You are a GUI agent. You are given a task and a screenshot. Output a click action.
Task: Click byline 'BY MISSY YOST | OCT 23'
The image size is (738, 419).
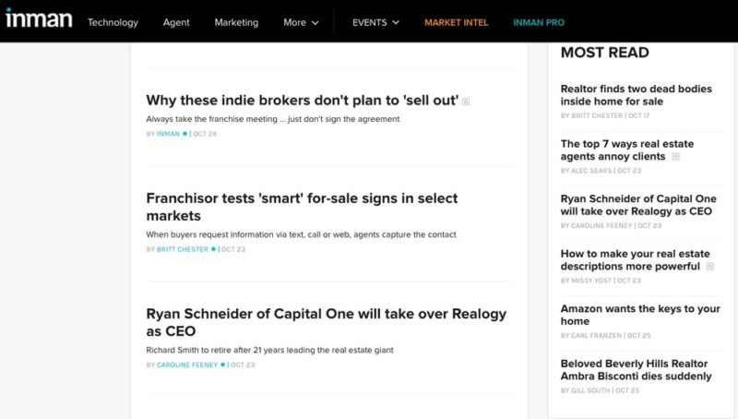(x=601, y=281)
